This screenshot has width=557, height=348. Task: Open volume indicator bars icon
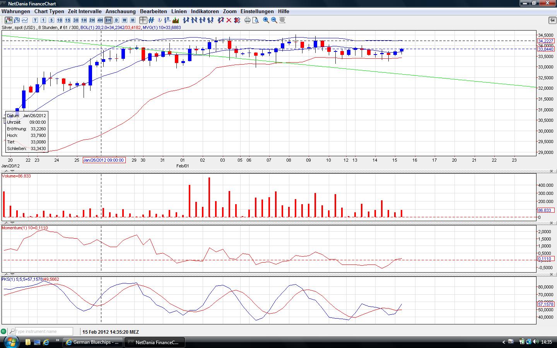(176, 20)
